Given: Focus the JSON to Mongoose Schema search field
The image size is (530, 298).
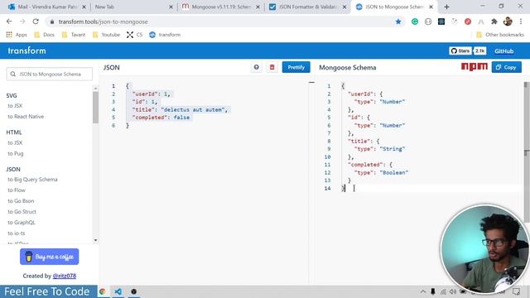Looking at the screenshot, I should tap(50, 74).
